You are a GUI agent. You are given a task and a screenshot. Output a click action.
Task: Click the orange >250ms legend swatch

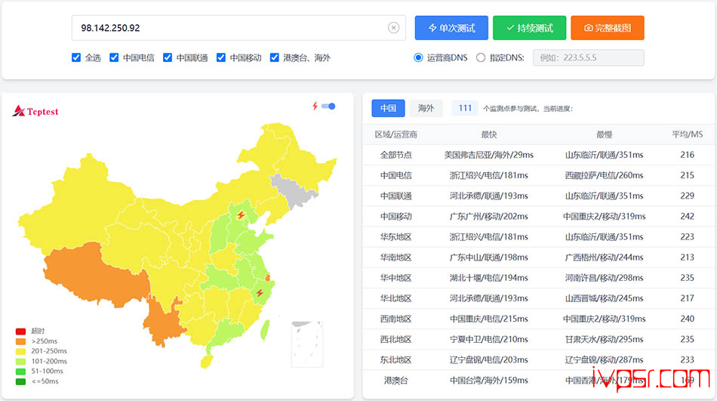pyautogui.click(x=20, y=341)
